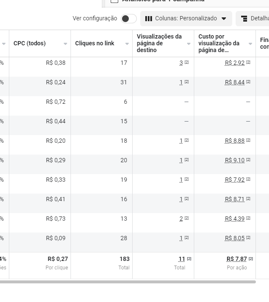Click the footnote [2] beside R$ 4,39
This screenshot has height=302, width=269.
coord(248,218)
